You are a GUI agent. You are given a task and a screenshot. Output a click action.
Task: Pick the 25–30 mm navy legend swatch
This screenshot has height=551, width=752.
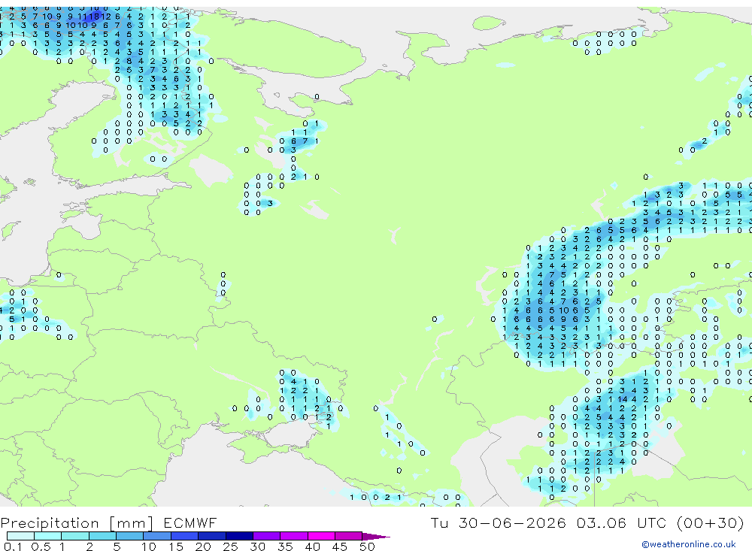239,536
